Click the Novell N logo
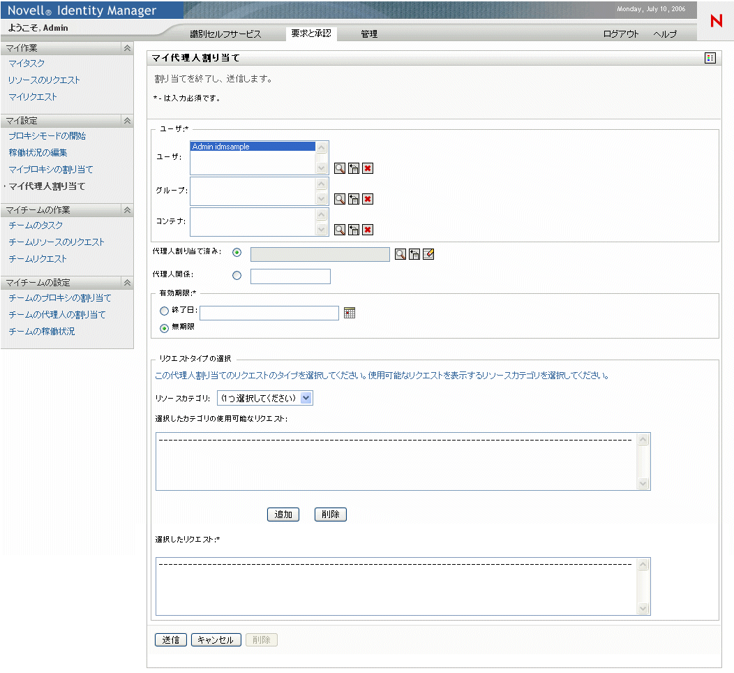Viewport: 734px width, 673px height. [717, 21]
